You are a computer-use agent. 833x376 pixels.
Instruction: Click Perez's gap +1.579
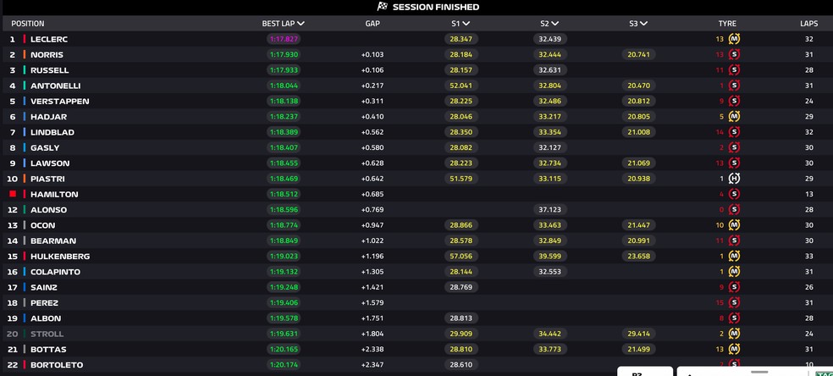[x=372, y=302]
